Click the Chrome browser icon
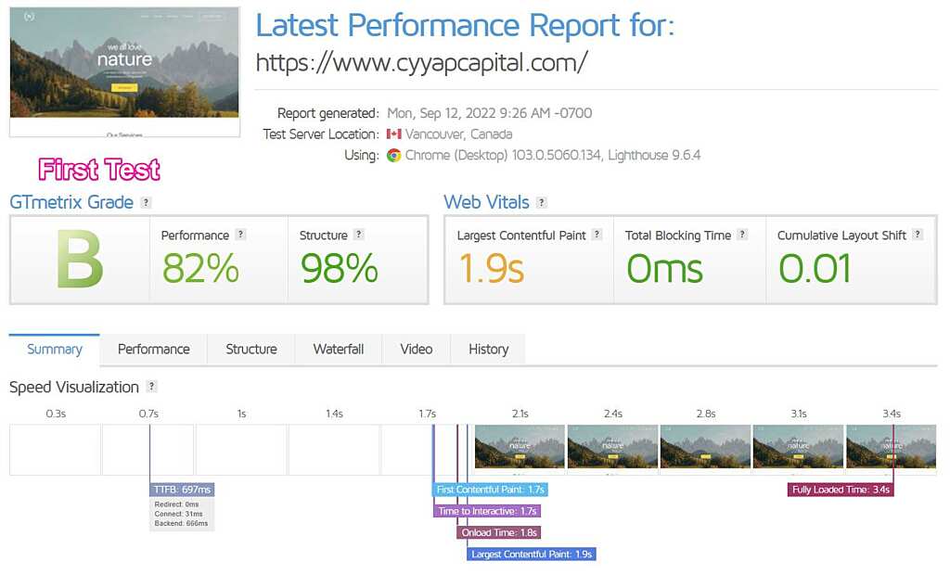The image size is (950, 574). 393,156
